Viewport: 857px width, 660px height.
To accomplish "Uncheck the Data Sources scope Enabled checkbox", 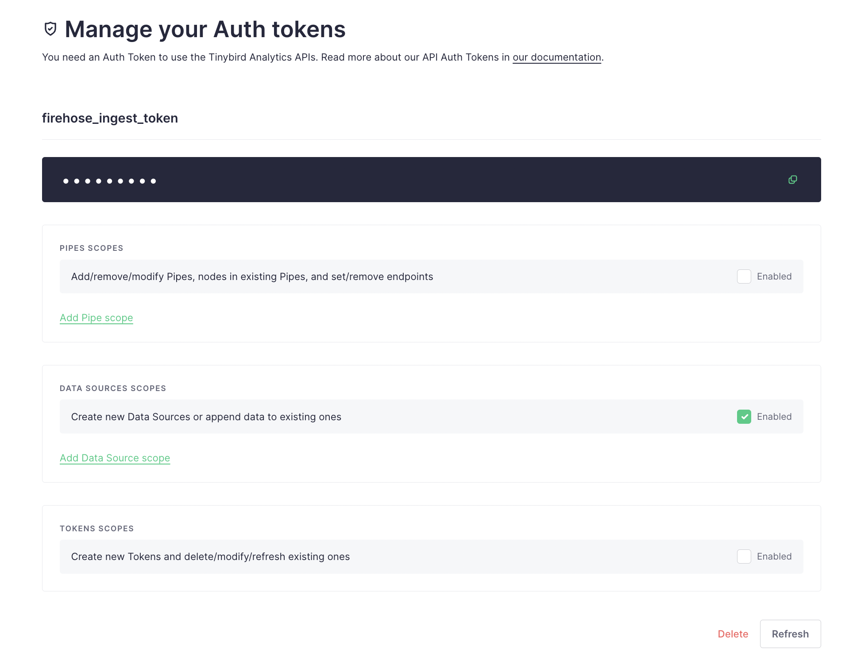I will [744, 417].
